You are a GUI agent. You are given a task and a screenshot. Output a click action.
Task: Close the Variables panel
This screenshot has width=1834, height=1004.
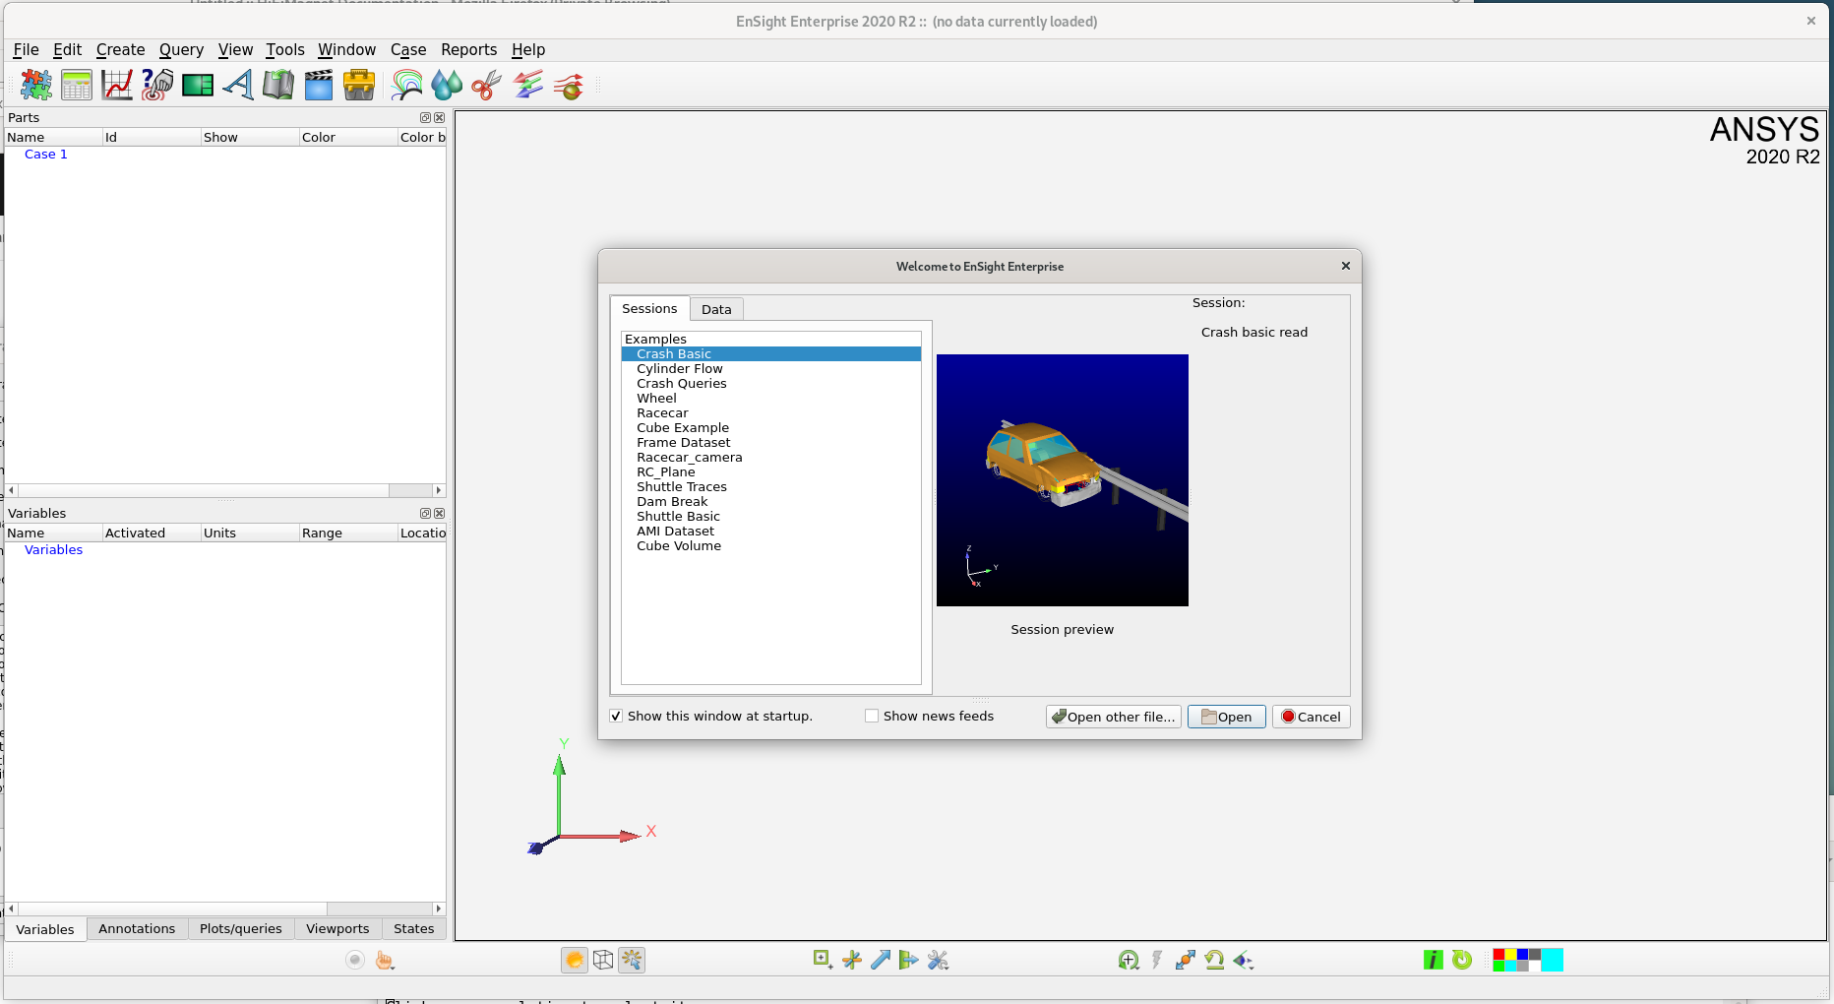[x=439, y=513]
